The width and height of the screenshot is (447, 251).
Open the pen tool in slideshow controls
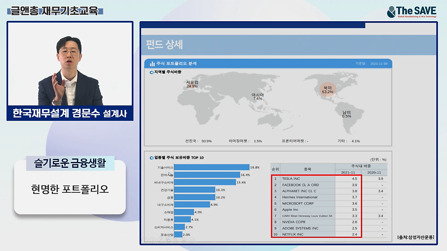161,240
